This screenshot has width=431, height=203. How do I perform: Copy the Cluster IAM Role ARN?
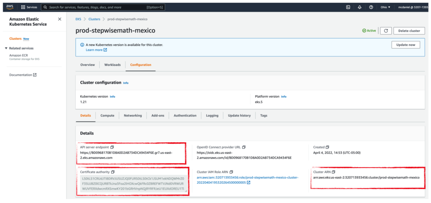click(231, 172)
